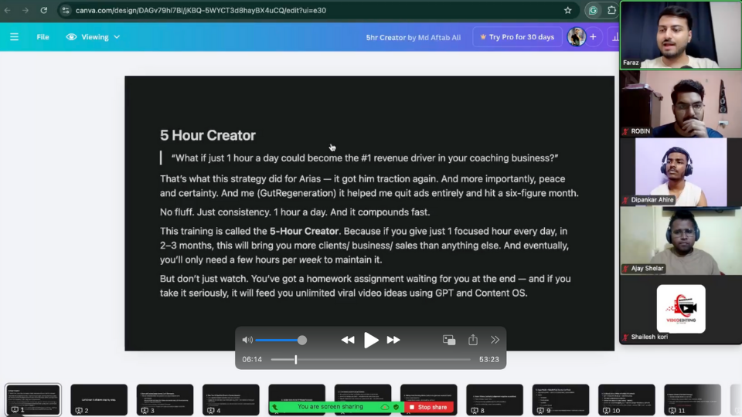Image resolution: width=742 pixels, height=417 pixels.
Task: Click the Try Pro for 30 days button
Action: click(x=517, y=37)
